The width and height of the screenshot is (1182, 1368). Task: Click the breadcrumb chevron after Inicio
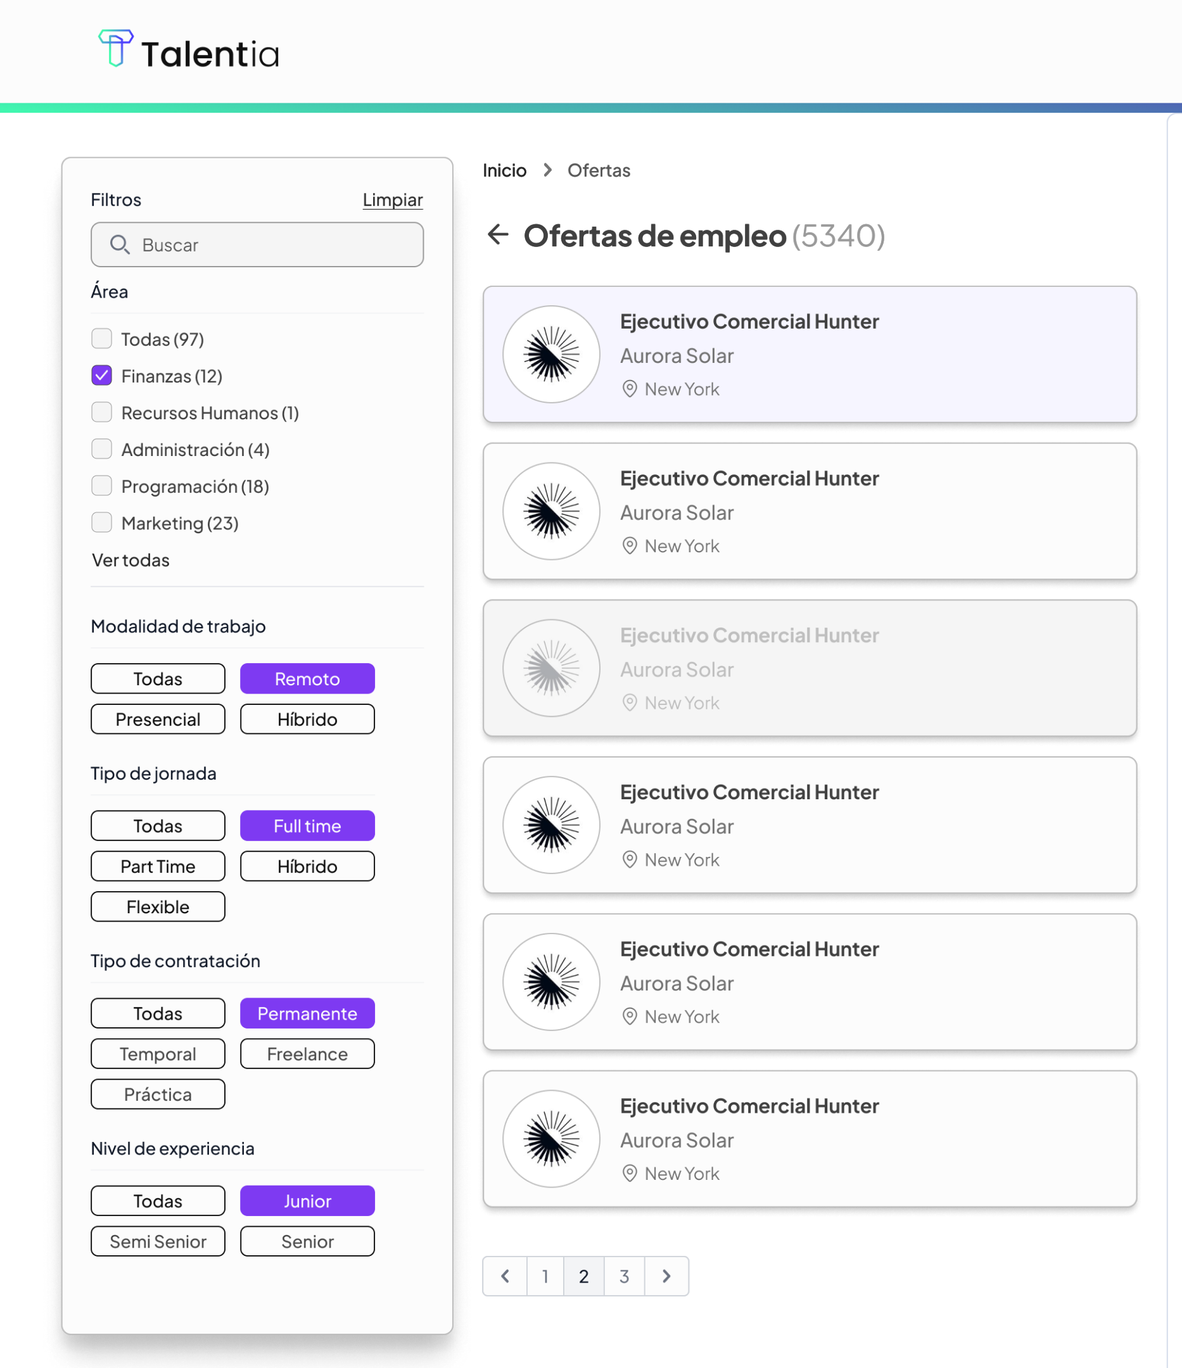pos(547,170)
